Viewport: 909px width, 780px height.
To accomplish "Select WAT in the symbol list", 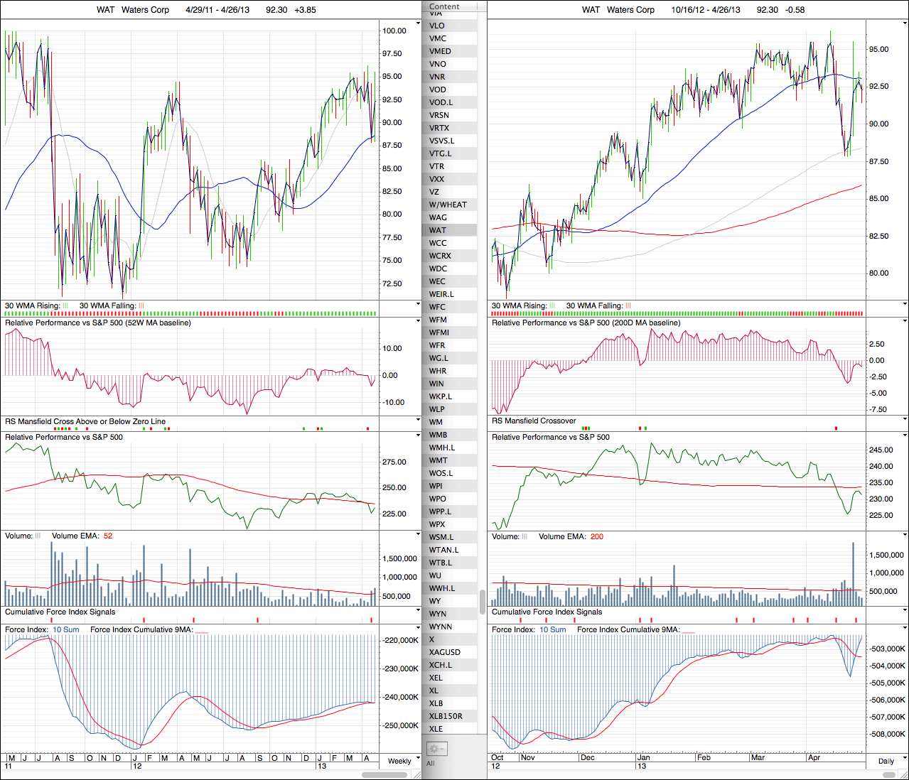I will pos(438,230).
